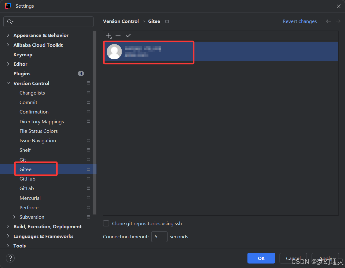Expand Build, Execution, Deployment section
This screenshot has height=268, width=345.
(8, 227)
